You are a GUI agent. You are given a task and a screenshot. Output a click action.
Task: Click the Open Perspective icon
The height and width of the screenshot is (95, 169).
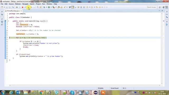pos(160,7)
